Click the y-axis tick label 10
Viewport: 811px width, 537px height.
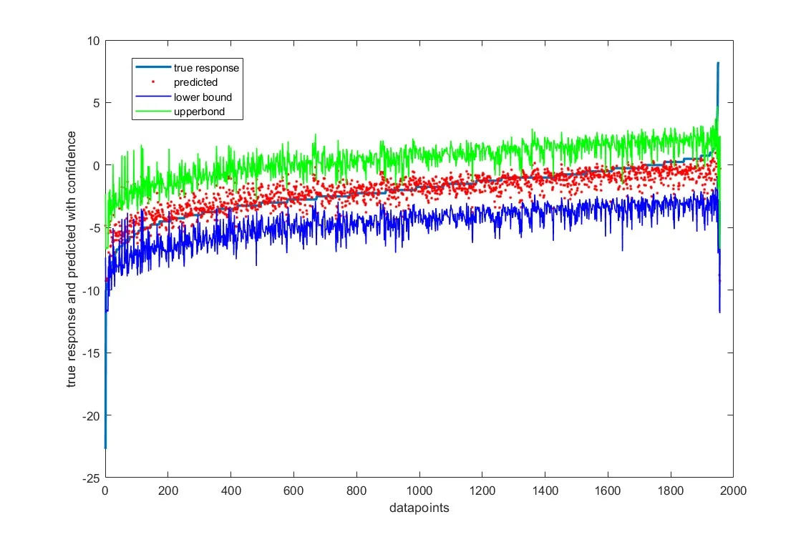tap(94, 40)
